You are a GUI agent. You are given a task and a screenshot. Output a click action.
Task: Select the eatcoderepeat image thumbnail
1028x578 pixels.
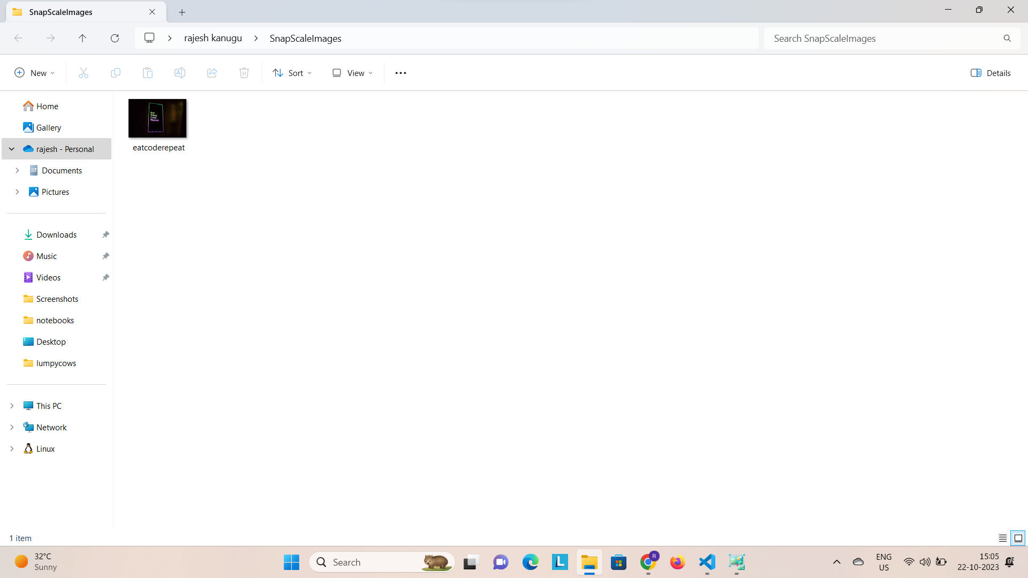[157, 118]
